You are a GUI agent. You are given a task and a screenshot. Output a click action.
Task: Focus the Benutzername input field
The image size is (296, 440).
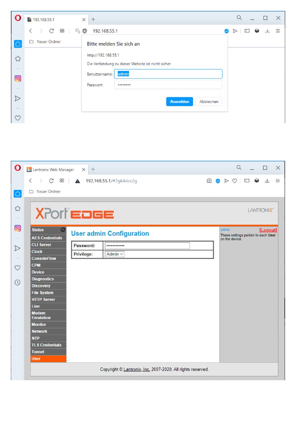click(168, 74)
